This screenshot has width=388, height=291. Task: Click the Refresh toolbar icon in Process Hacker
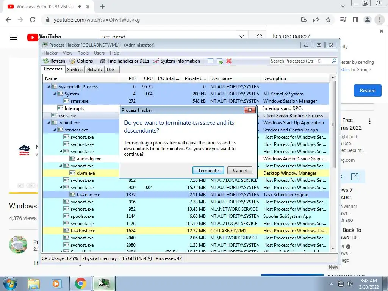pyautogui.click(x=46, y=61)
